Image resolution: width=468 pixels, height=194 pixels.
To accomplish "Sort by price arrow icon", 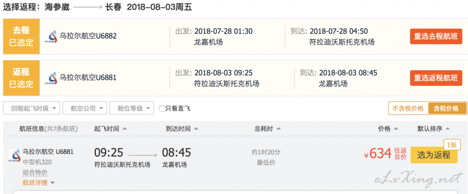I will [x=396, y=129].
